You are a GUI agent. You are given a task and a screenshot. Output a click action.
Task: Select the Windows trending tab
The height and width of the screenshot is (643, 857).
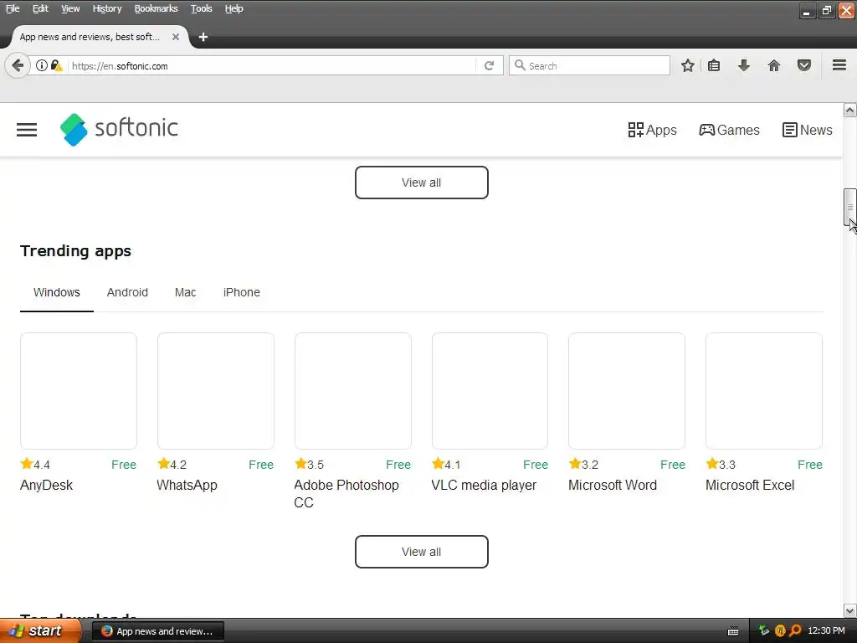click(x=56, y=292)
